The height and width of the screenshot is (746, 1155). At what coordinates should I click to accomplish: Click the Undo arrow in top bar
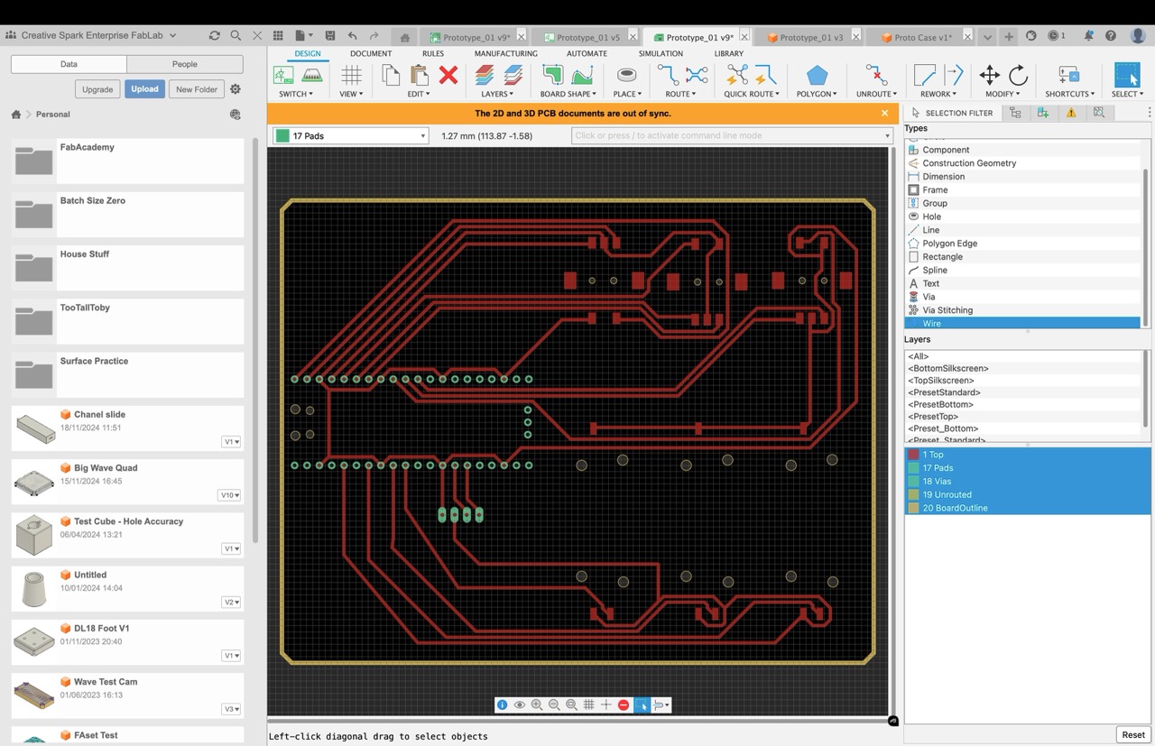pyautogui.click(x=353, y=35)
